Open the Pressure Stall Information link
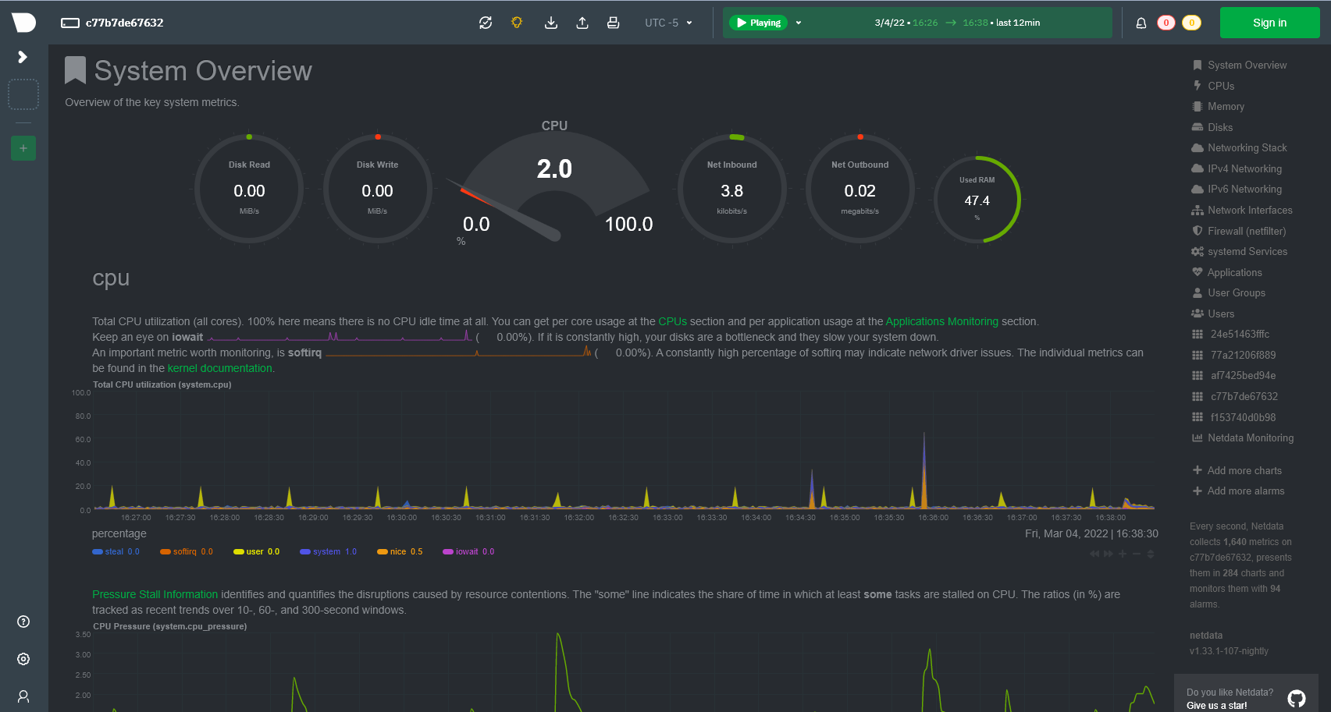 click(x=155, y=594)
